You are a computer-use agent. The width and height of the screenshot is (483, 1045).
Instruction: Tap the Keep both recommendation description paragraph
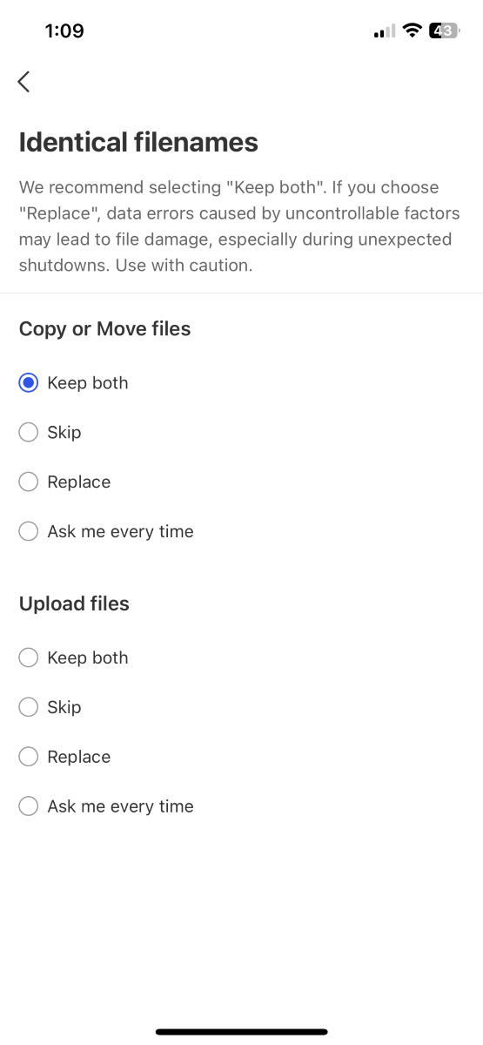(x=239, y=226)
